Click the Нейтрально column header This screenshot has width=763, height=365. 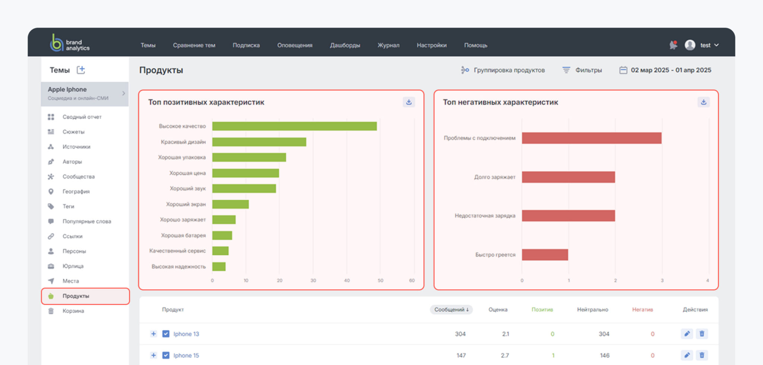(x=592, y=309)
